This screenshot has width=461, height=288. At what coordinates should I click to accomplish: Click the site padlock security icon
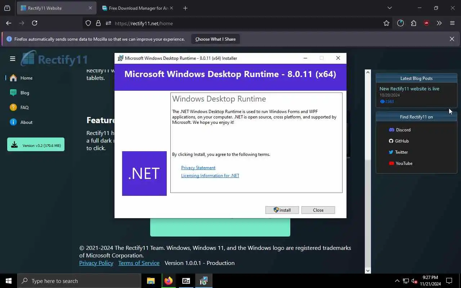pos(98,23)
